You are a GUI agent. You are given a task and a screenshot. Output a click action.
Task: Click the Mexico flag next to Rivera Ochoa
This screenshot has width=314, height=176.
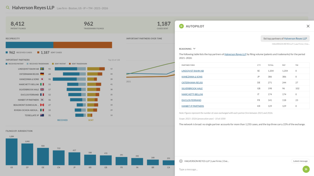[42, 110]
